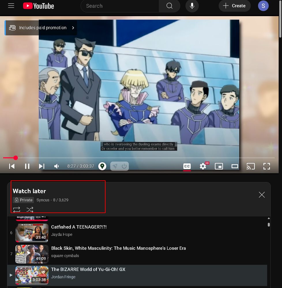This screenshot has width=282, height=288.
Task: Enable the miniplayer
Action: (219, 166)
